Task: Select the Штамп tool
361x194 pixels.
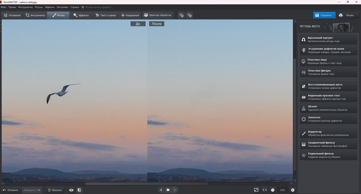Action: pyautogui.click(x=328, y=108)
